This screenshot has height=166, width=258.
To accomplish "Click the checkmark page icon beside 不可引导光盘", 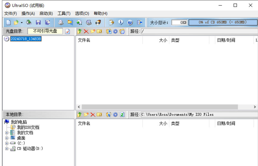I will click(68, 31).
